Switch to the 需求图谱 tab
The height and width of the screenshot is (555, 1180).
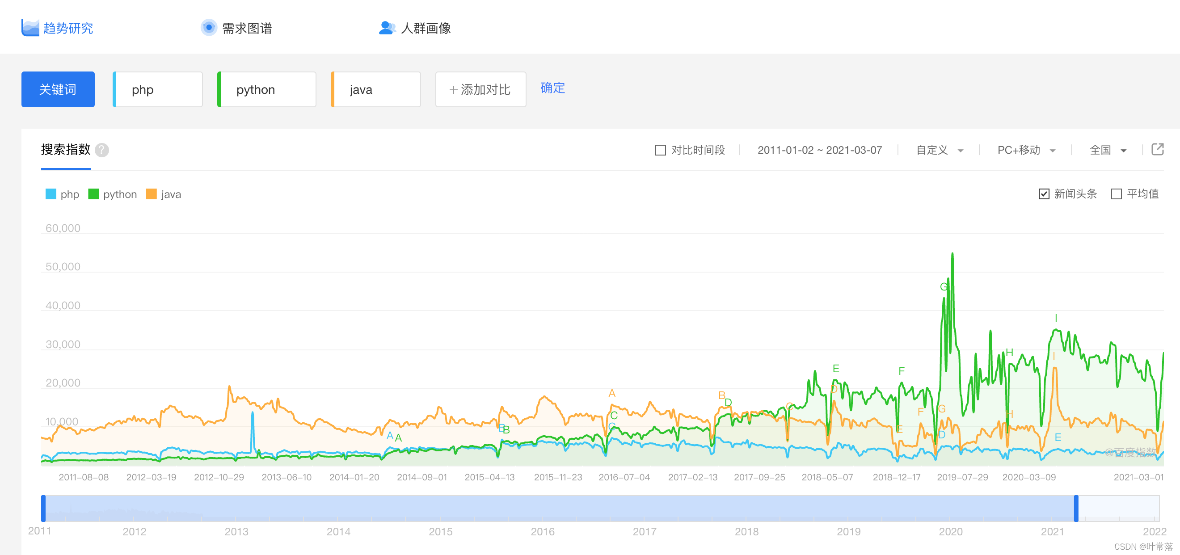[x=236, y=28]
